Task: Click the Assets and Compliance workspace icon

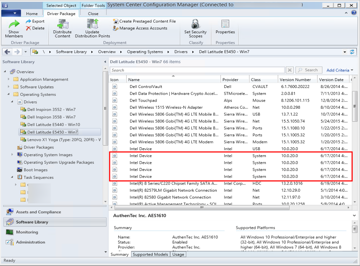Action: 10,212
